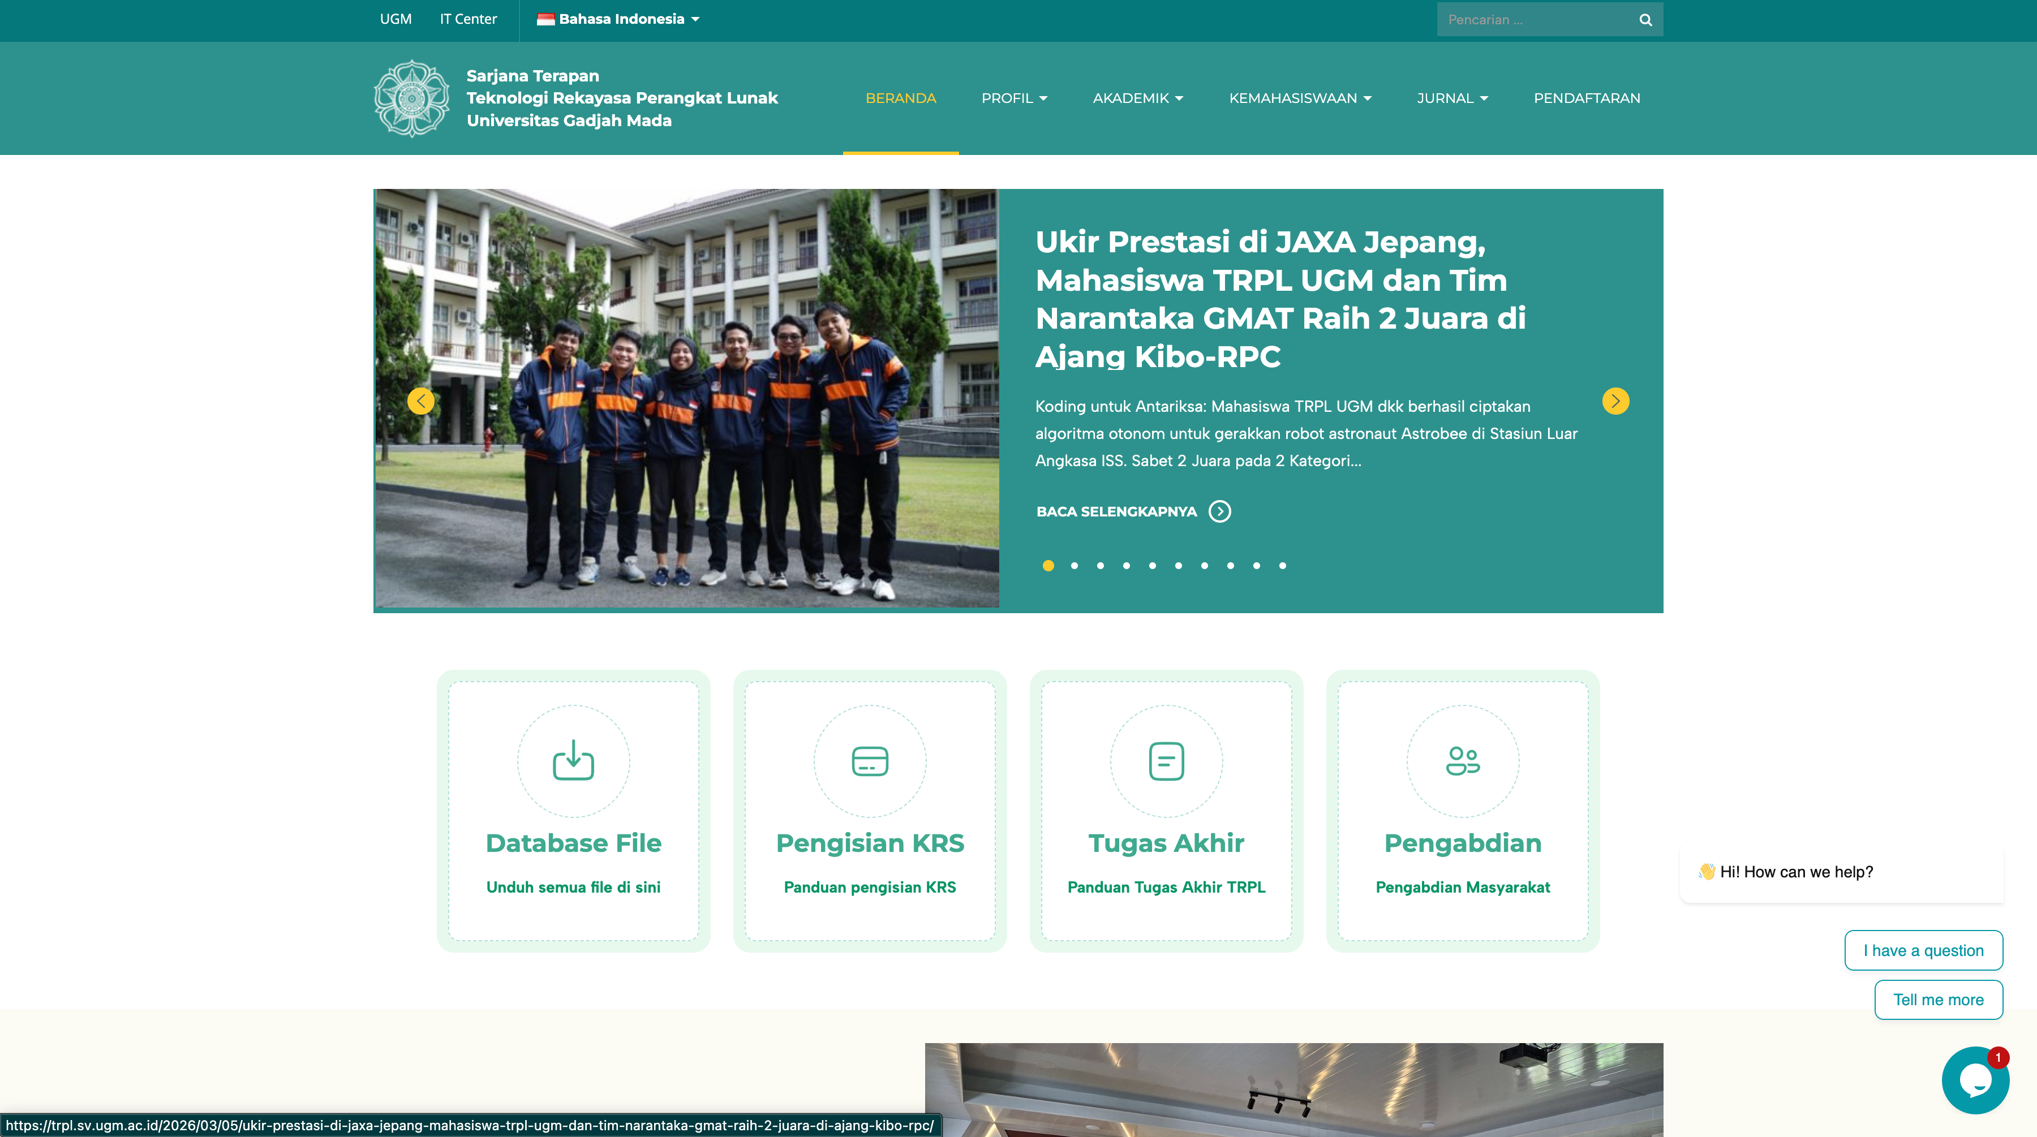Go to previous slide with left arrow
This screenshot has height=1137, width=2037.
point(420,402)
